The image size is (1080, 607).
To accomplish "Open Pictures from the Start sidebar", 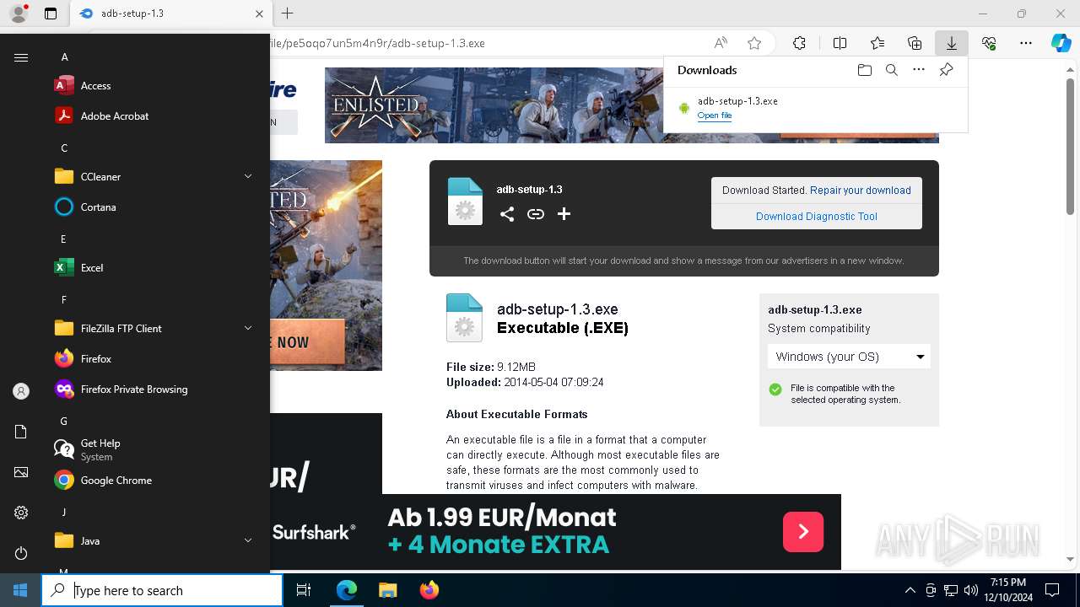I will [21, 472].
